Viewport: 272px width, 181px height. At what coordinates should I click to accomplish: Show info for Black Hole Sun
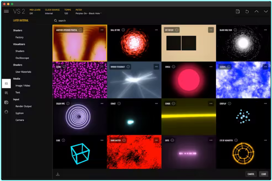[x=235, y=30]
